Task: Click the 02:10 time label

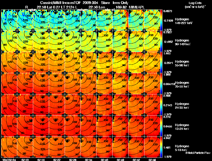Action: point(25,160)
